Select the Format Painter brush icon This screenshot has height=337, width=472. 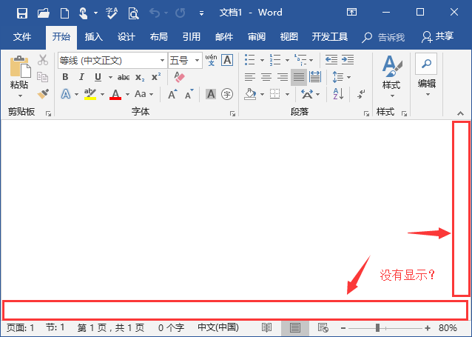[43, 94]
